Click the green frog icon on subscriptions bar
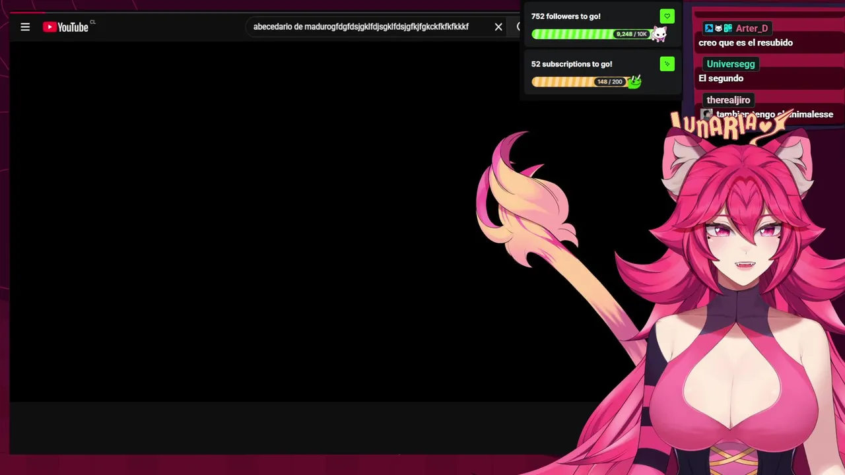The image size is (845, 475). tap(634, 81)
